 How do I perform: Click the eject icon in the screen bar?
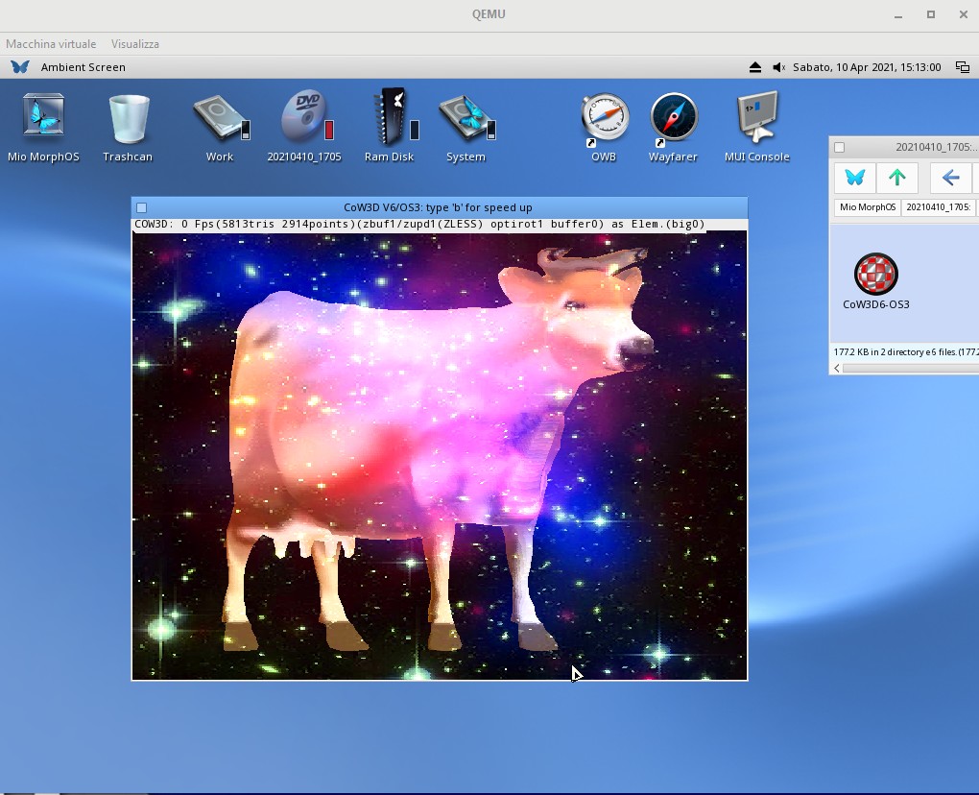coord(755,67)
